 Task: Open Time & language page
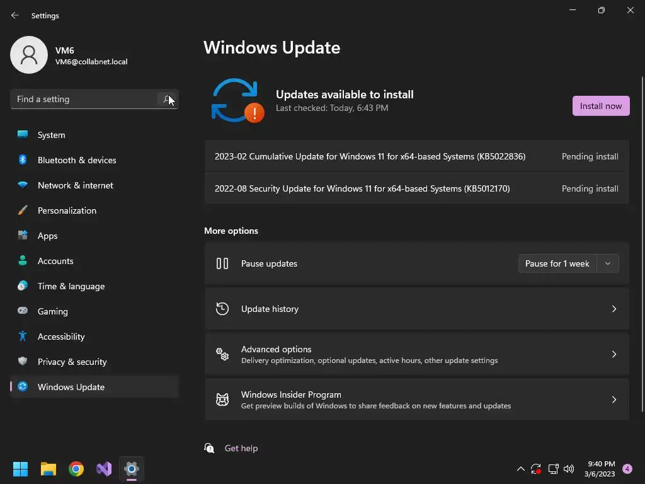tap(94, 286)
